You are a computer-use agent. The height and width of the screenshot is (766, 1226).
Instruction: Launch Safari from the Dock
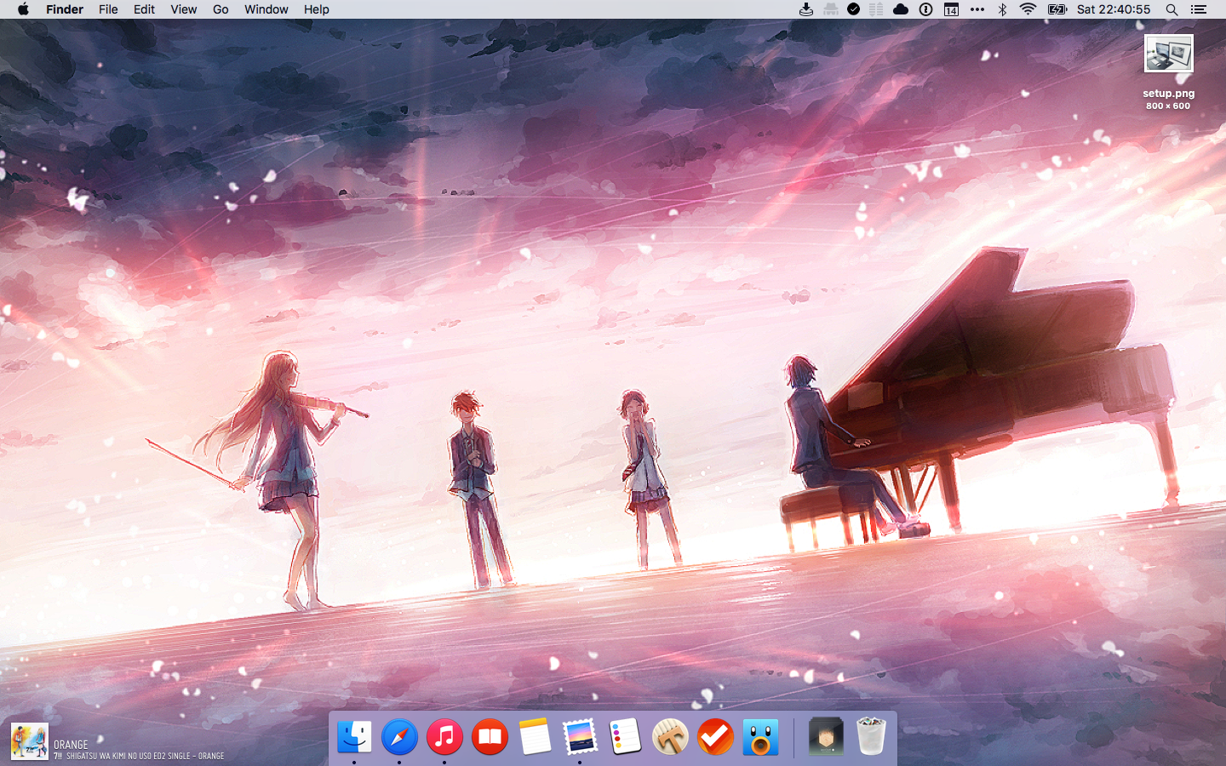tap(399, 736)
